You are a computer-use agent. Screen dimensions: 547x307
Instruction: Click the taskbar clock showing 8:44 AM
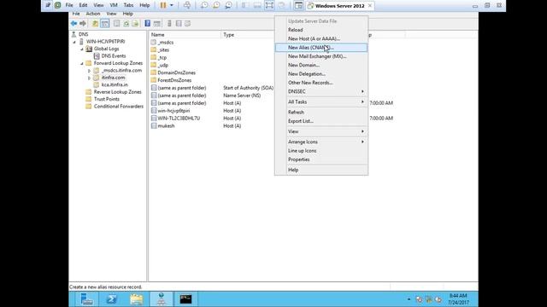[458, 299]
